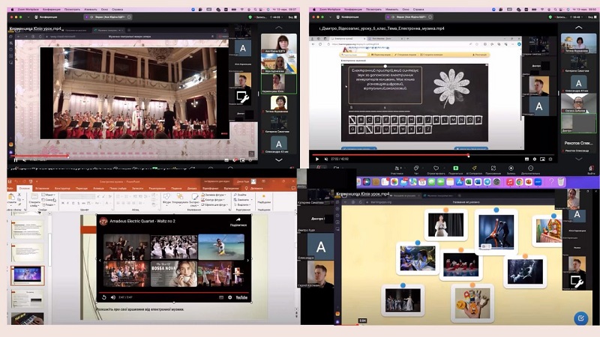Click Share (Поділитися) arrow on Amadeus video

238,219
